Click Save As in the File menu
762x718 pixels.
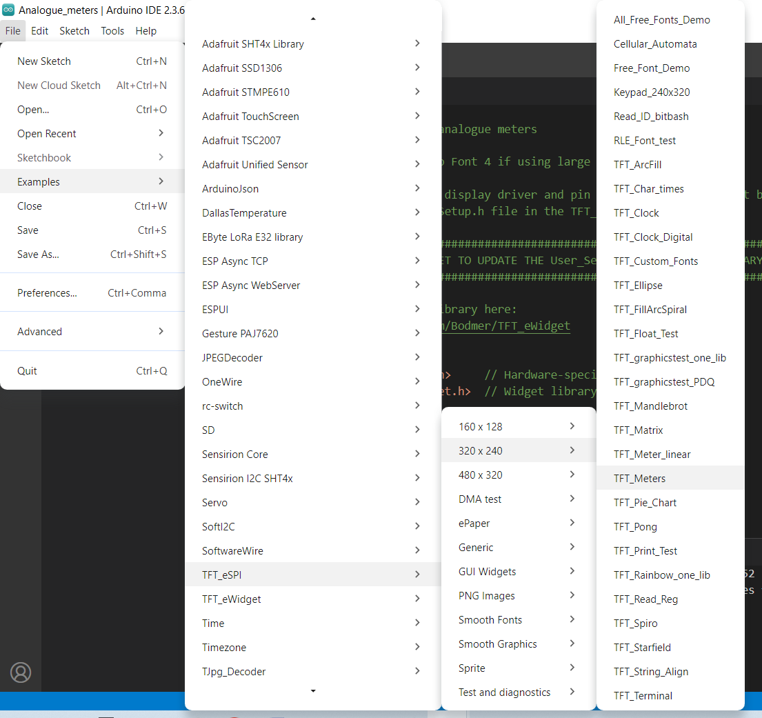click(39, 255)
